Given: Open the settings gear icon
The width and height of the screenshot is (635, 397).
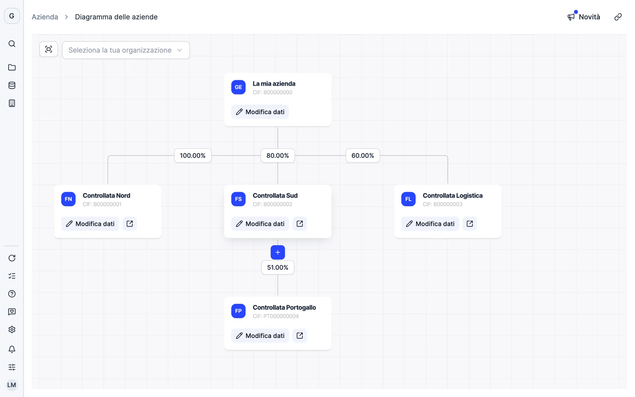Looking at the screenshot, I should tap(12, 330).
